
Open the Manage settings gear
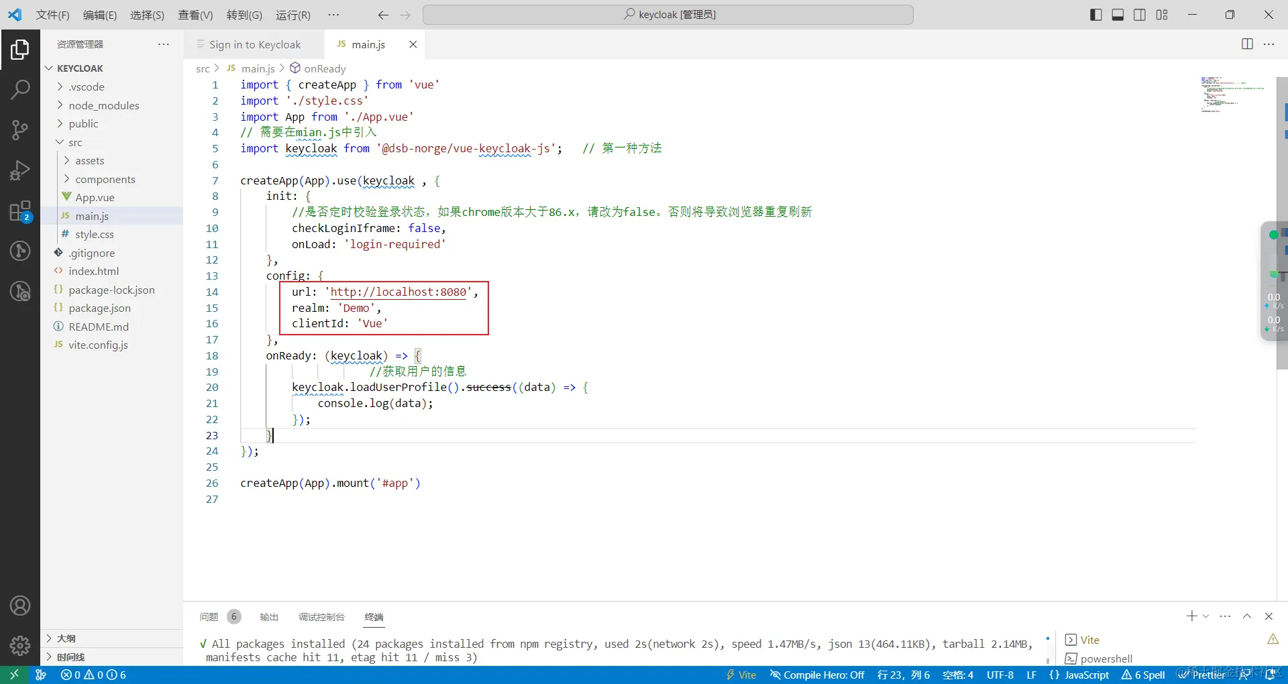[x=20, y=646]
